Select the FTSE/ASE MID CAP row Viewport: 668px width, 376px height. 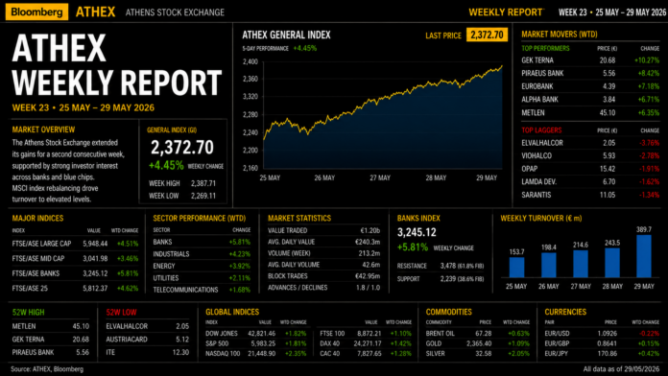[x=76, y=258]
